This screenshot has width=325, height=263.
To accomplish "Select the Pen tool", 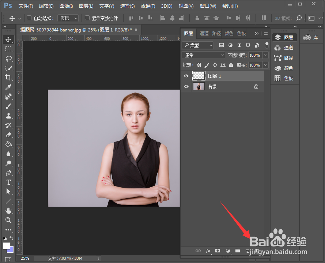I will pos(8,173).
